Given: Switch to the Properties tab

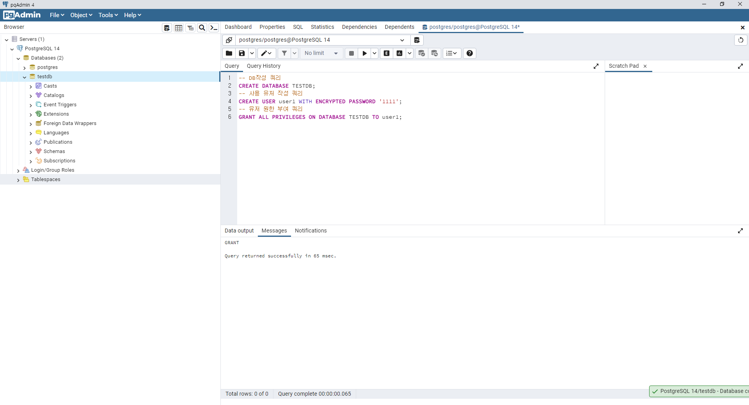Looking at the screenshot, I should (x=272, y=27).
